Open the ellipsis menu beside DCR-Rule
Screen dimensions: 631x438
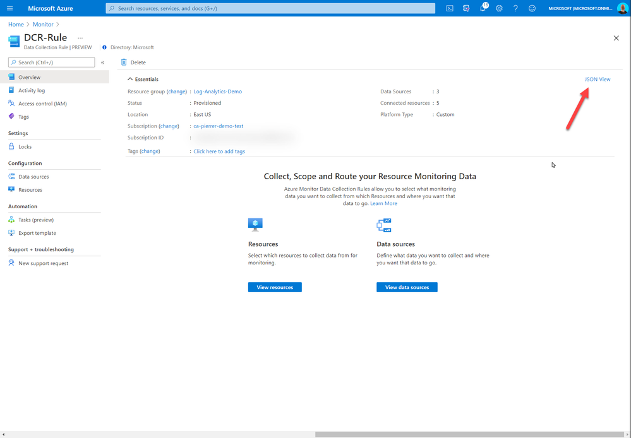pos(80,38)
